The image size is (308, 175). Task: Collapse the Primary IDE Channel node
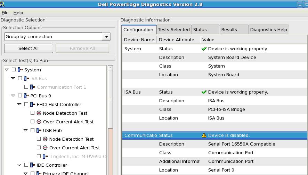tap(26, 173)
